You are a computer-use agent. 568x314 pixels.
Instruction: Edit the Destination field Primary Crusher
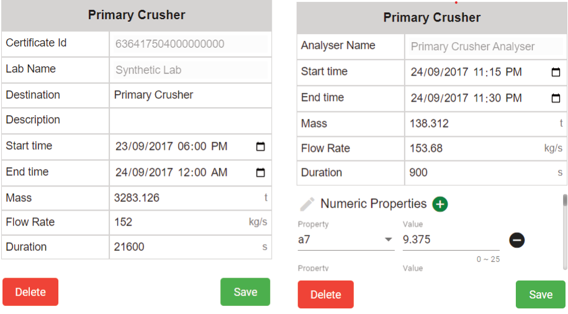(x=191, y=95)
